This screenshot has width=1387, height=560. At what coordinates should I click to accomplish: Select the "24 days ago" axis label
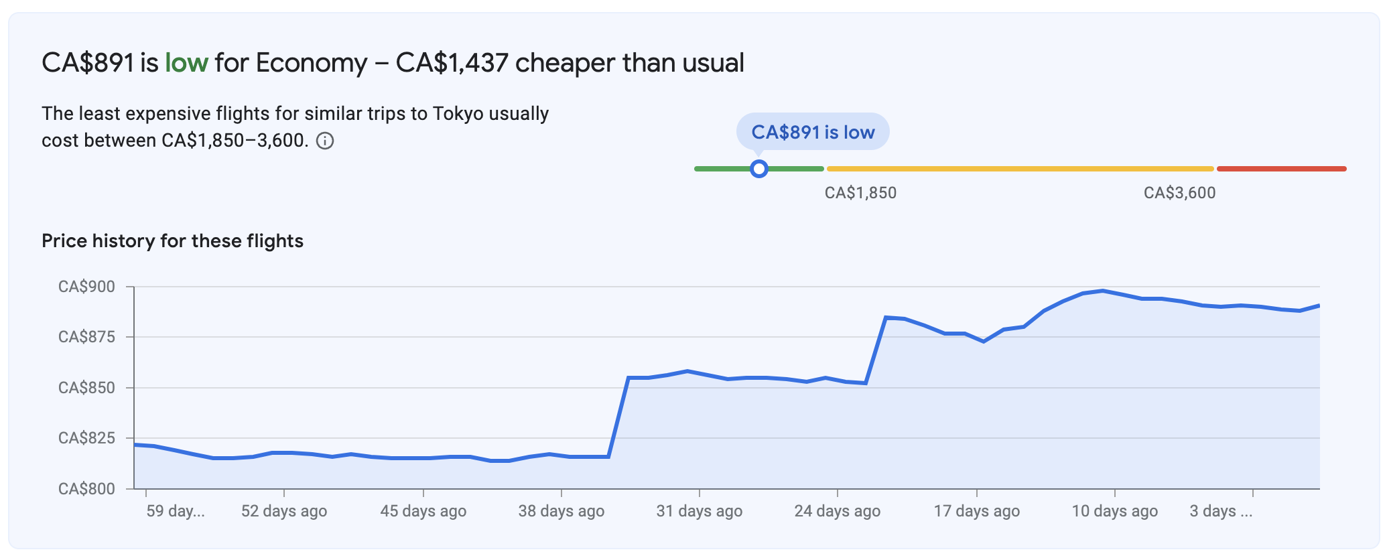tap(837, 511)
